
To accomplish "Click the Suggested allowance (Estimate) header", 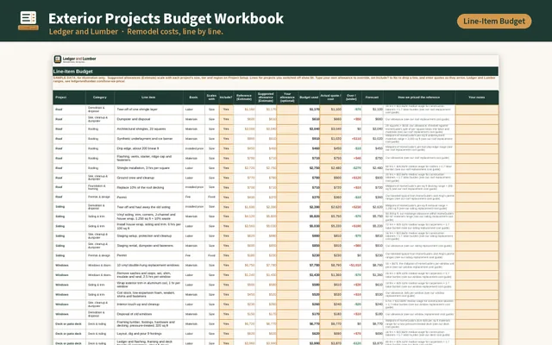I will pos(266,97).
